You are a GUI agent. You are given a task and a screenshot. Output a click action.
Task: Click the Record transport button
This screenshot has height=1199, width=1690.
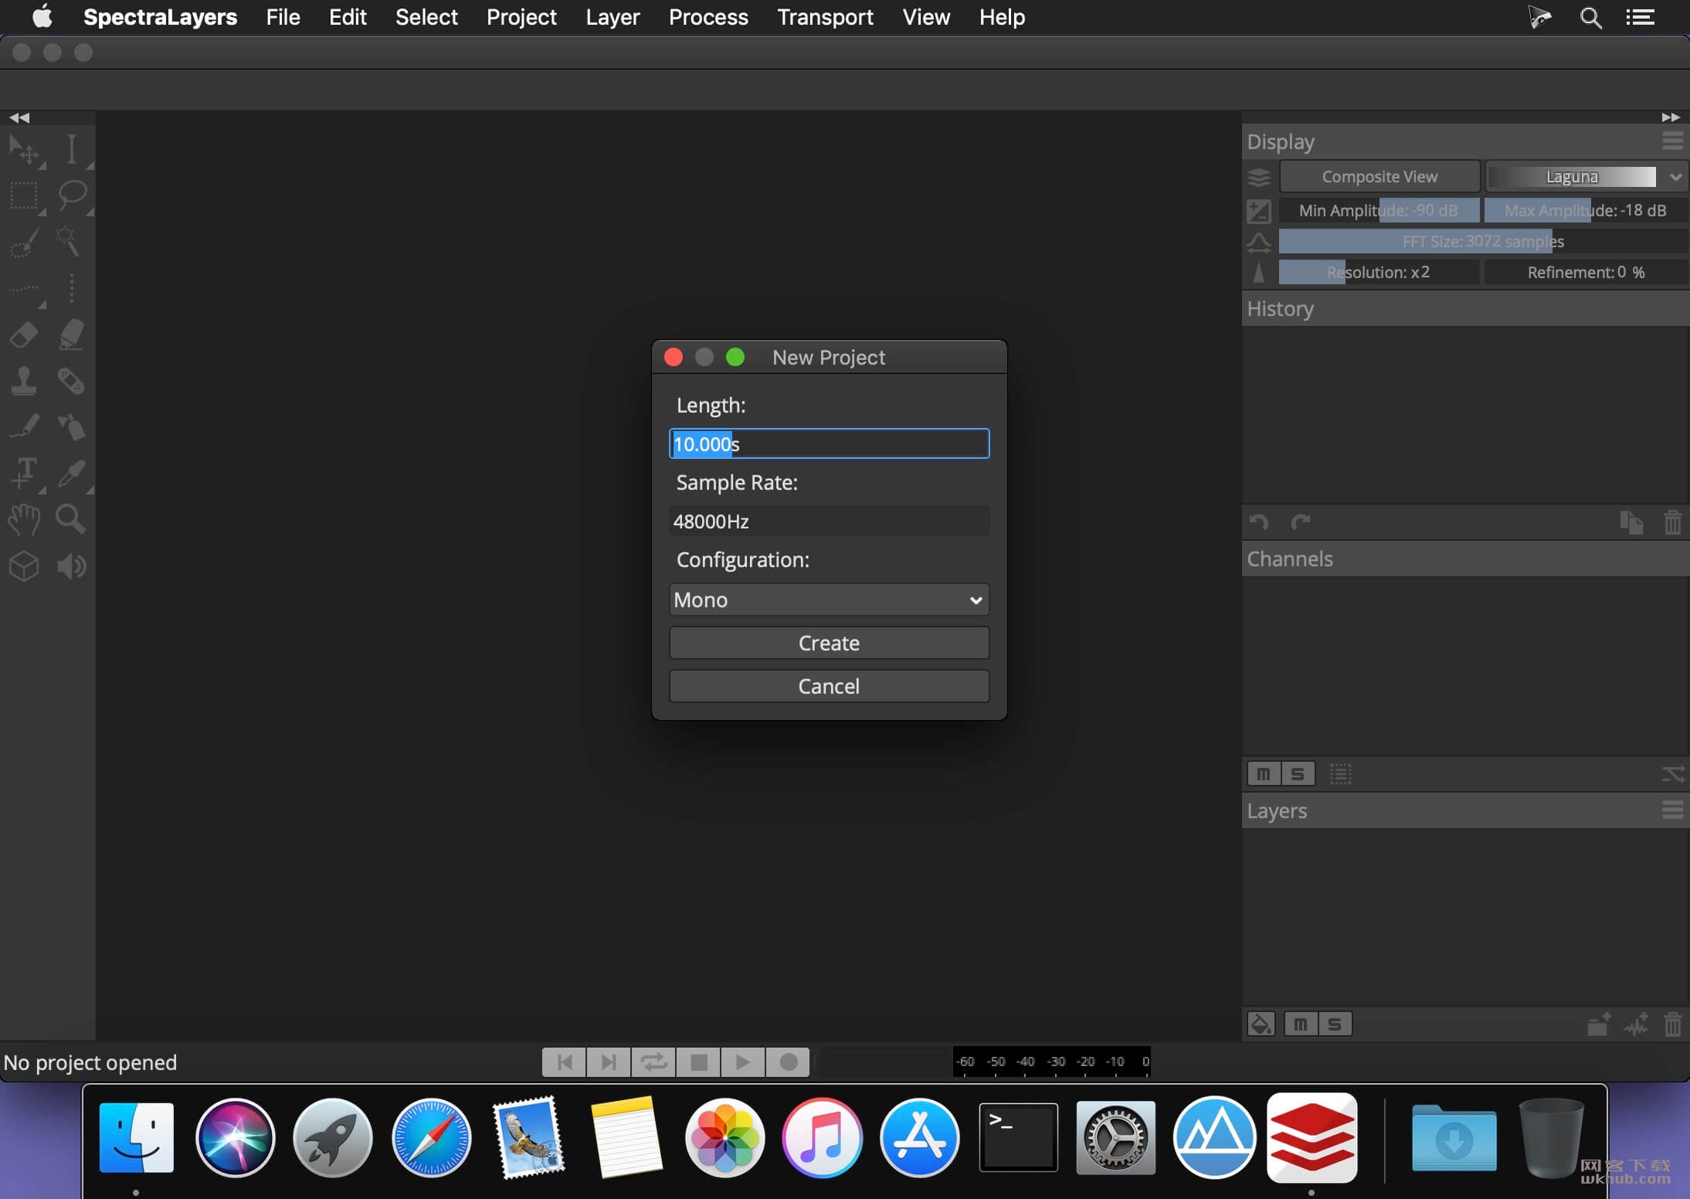(788, 1062)
